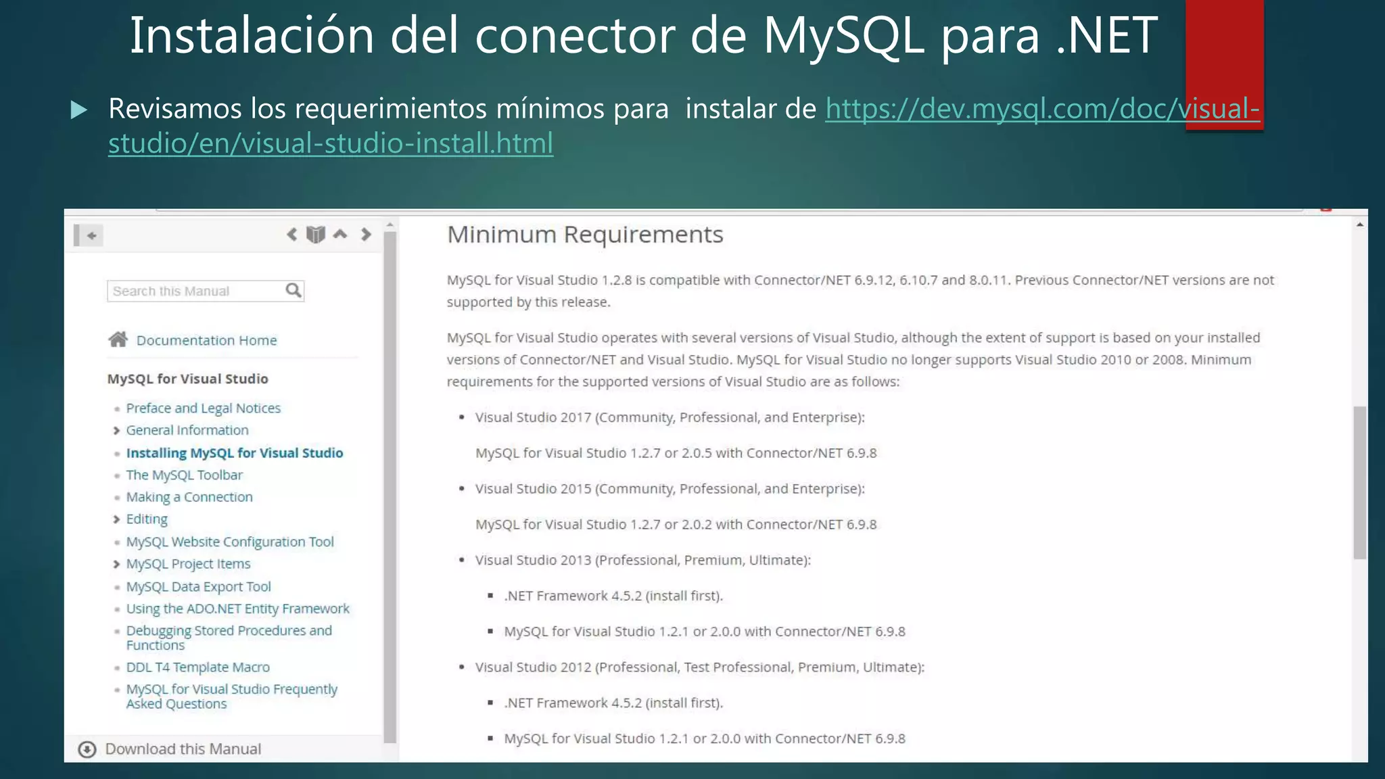Click the Visual Studio 2013 bullet text

[642, 560]
